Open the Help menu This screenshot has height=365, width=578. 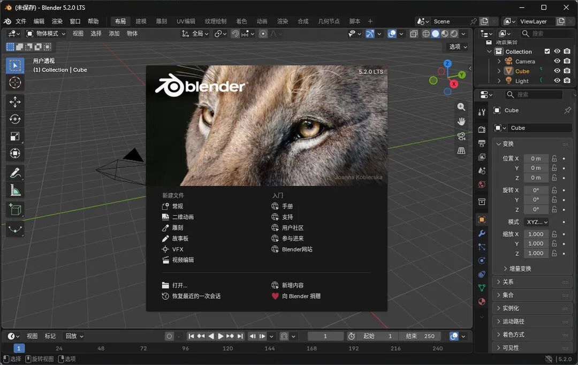[x=93, y=21]
